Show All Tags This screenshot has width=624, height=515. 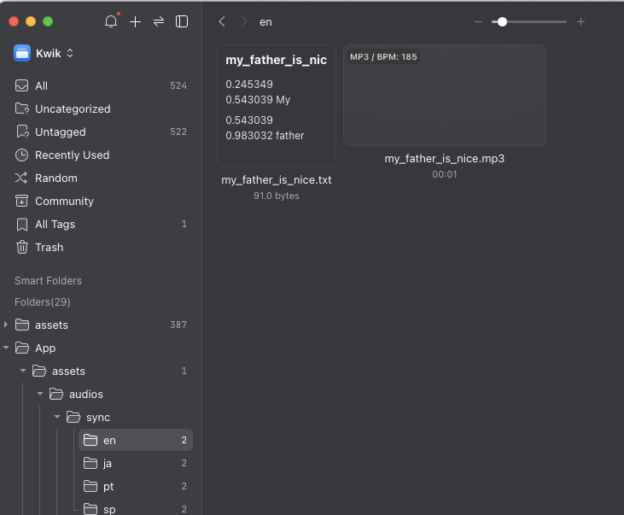[101, 225]
